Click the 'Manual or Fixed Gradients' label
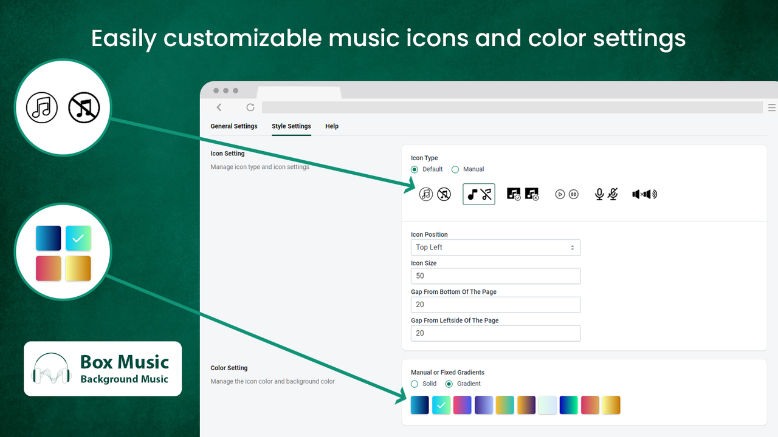Viewport: 778px width, 437px height. point(448,373)
